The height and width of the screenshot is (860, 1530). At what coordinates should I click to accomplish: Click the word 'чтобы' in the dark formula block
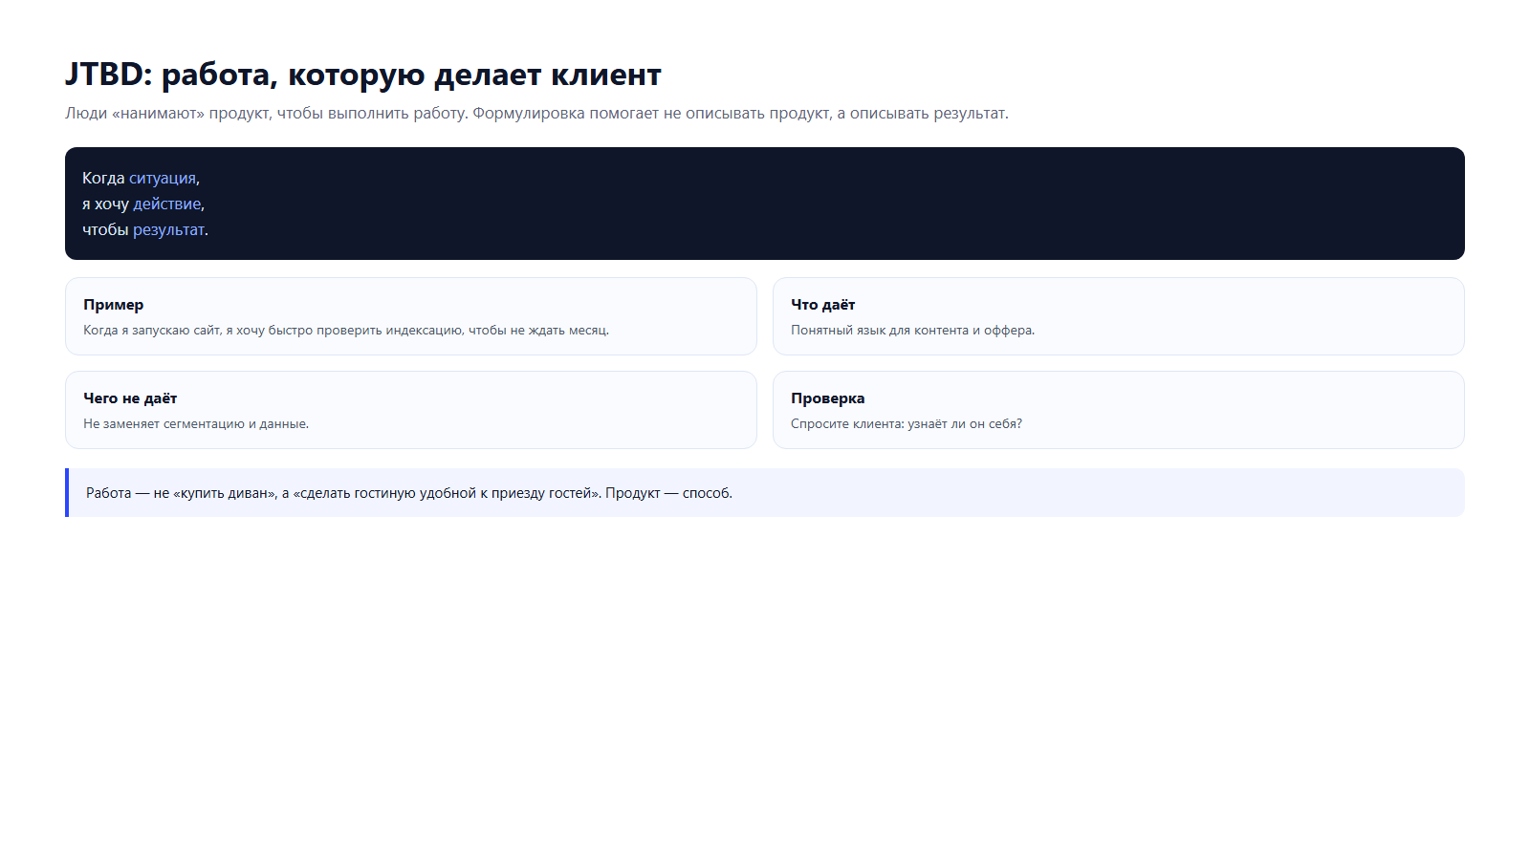[105, 229]
